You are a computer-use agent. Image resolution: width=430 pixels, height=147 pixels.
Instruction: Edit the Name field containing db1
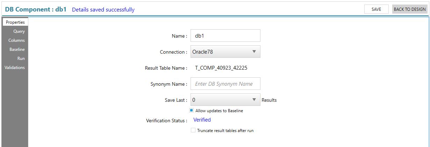pos(225,36)
